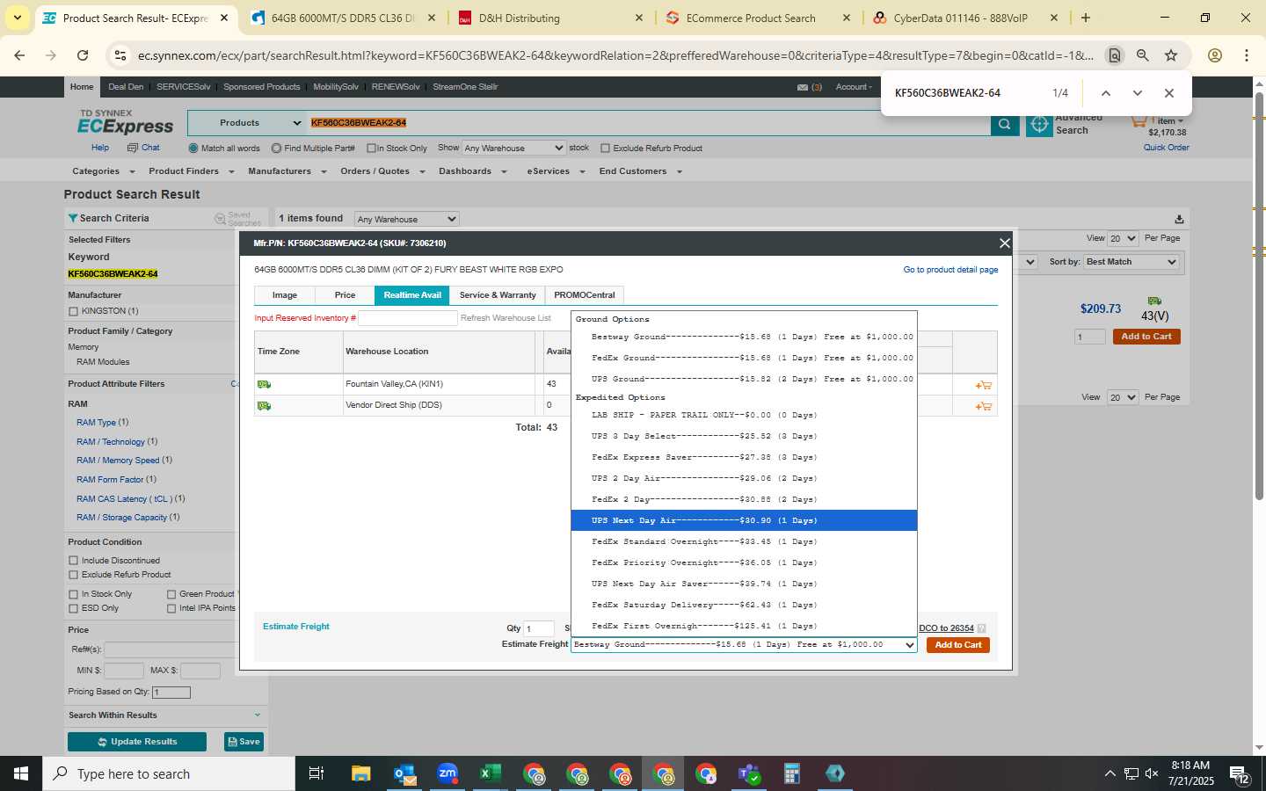Select UPS Next Day Air option
The height and width of the screenshot is (791, 1266).
click(x=744, y=520)
